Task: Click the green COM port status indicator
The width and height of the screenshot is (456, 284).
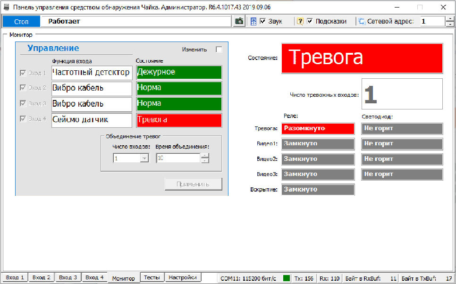Action: point(287,278)
